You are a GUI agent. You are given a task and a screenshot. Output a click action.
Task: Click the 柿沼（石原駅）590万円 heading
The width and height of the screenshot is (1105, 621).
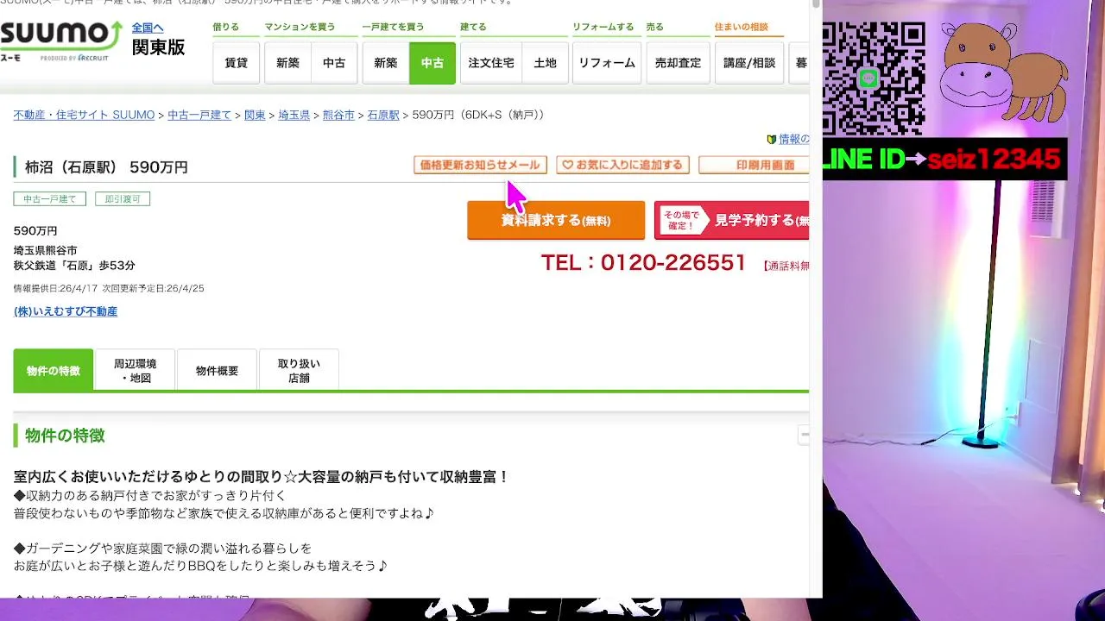tap(106, 167)
